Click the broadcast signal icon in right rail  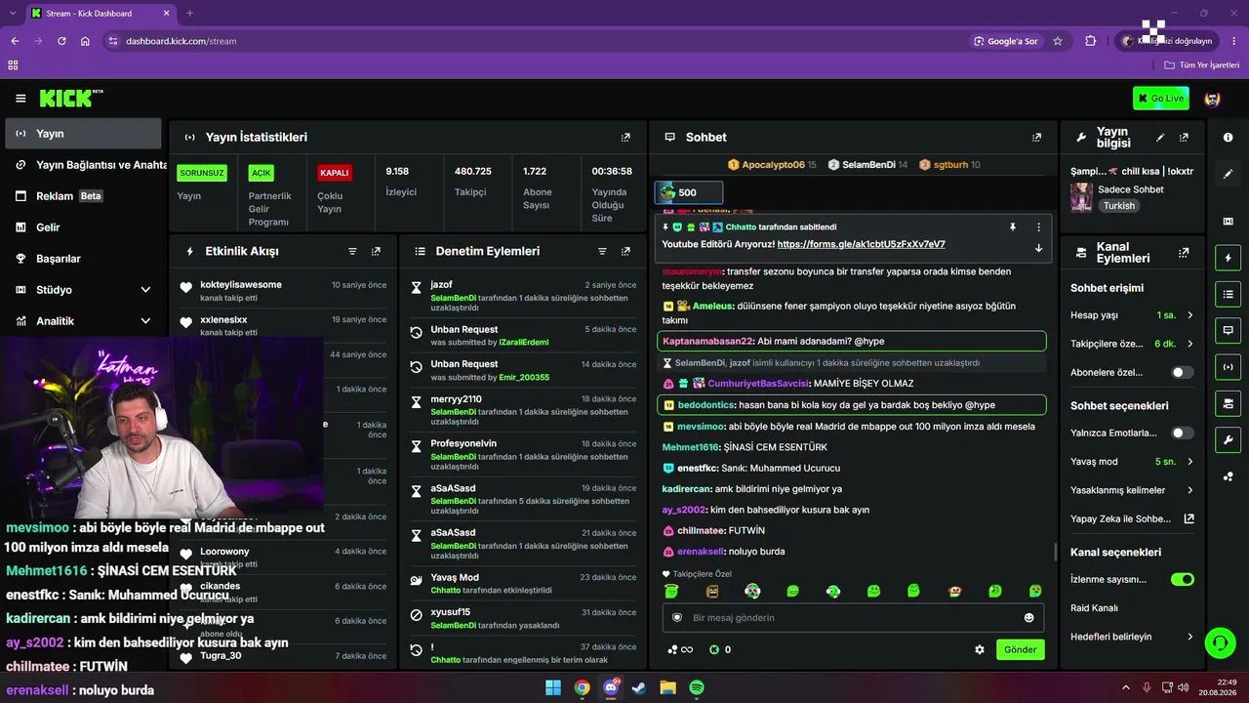click(1228, 367)
